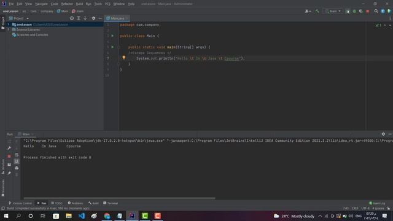Viewport: 393px width, 221px height.
Task: Click the pin tab icon in Run panel
Action: point(9,173)
